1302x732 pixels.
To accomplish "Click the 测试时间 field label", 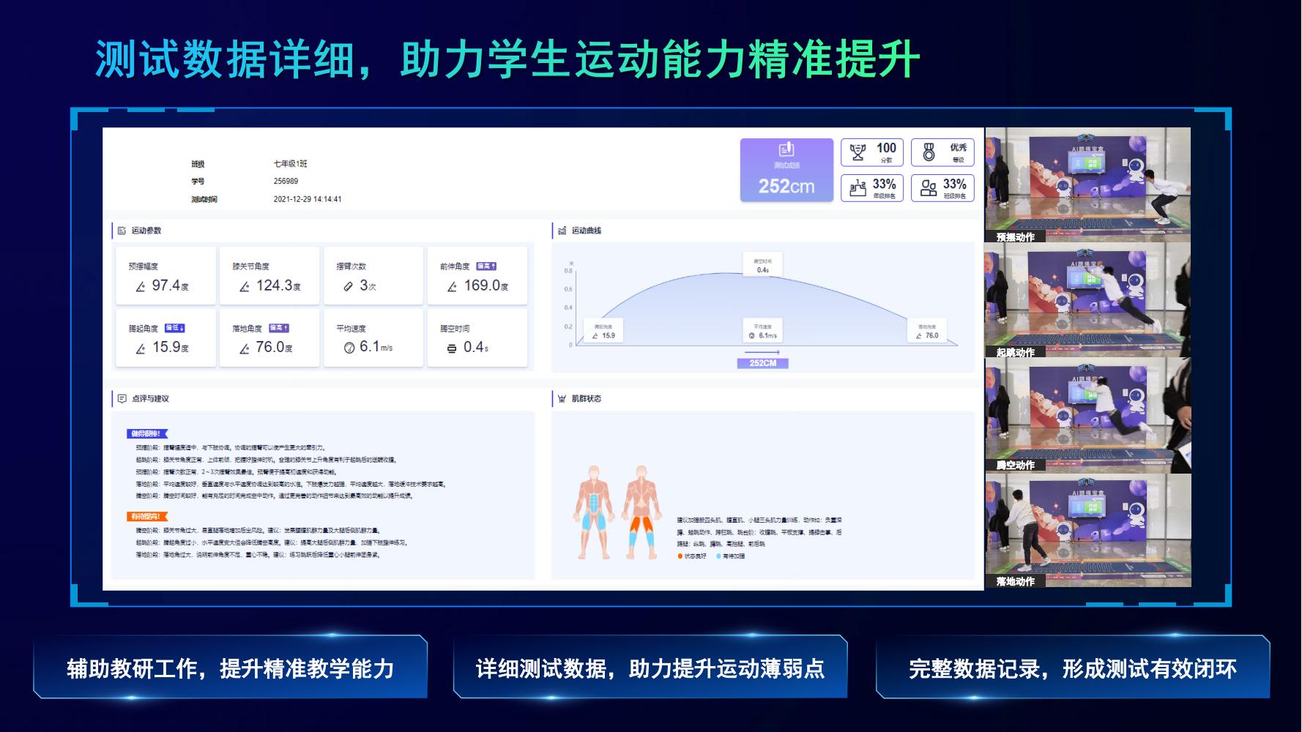I will pyautogui.click(x=204, y=199).
